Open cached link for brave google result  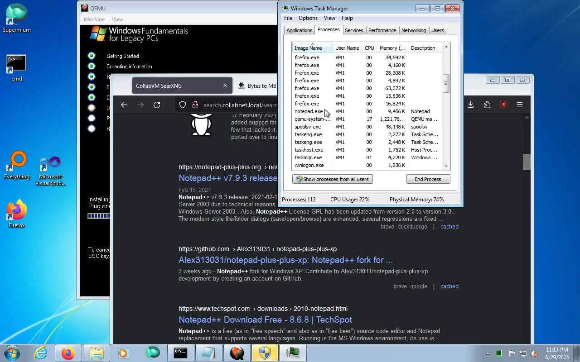449,286
